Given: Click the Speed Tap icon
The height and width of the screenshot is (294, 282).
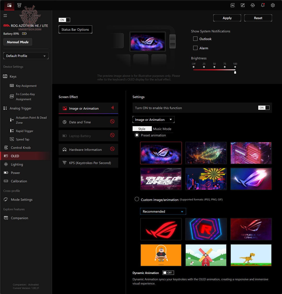Looking at the screenshot, I should [x=12, y=139].
